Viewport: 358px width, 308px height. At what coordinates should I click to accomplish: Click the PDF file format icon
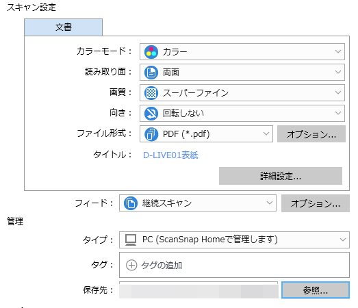click(x=151, y=134)
